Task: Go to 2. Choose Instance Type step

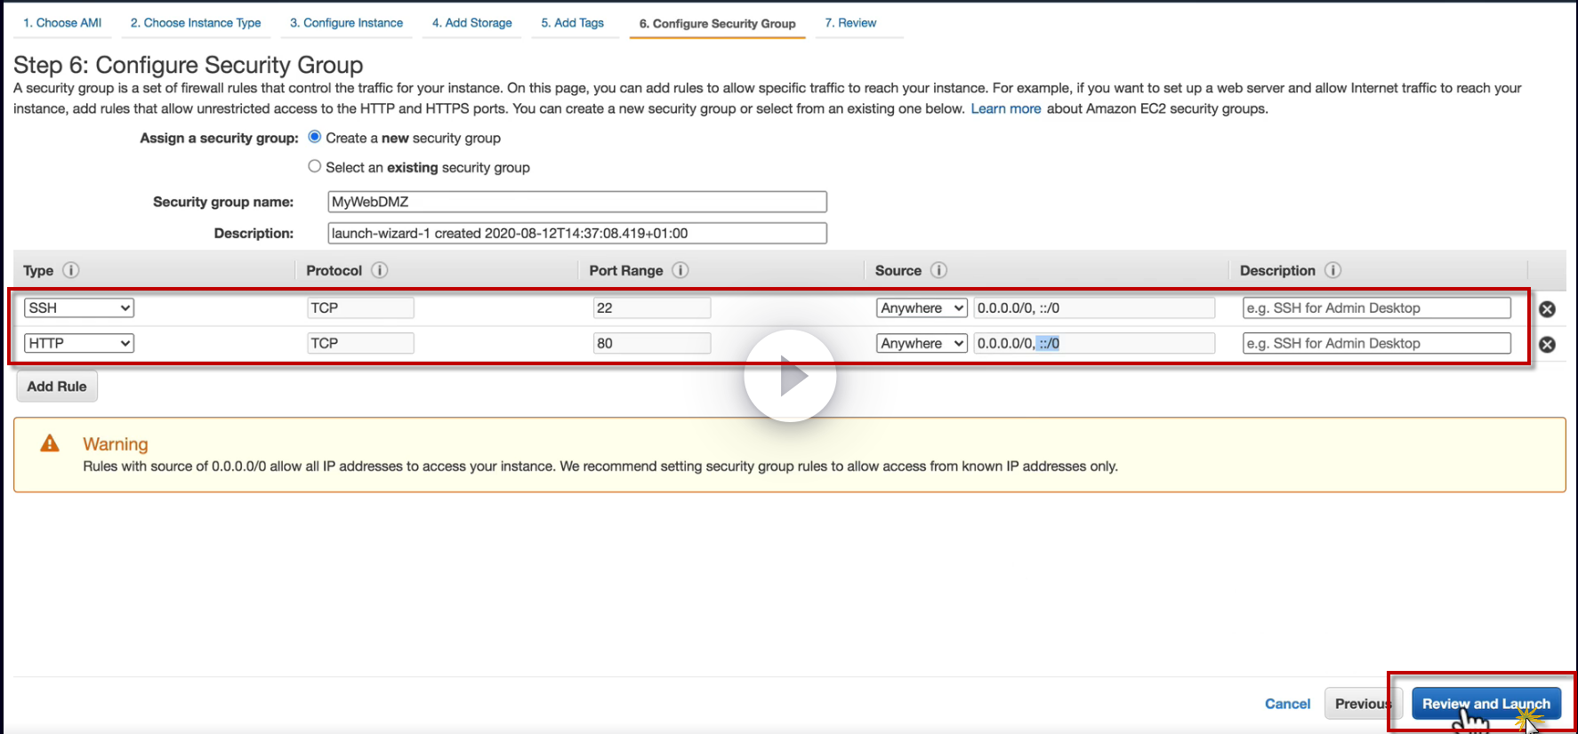Action: coord(196,23)
